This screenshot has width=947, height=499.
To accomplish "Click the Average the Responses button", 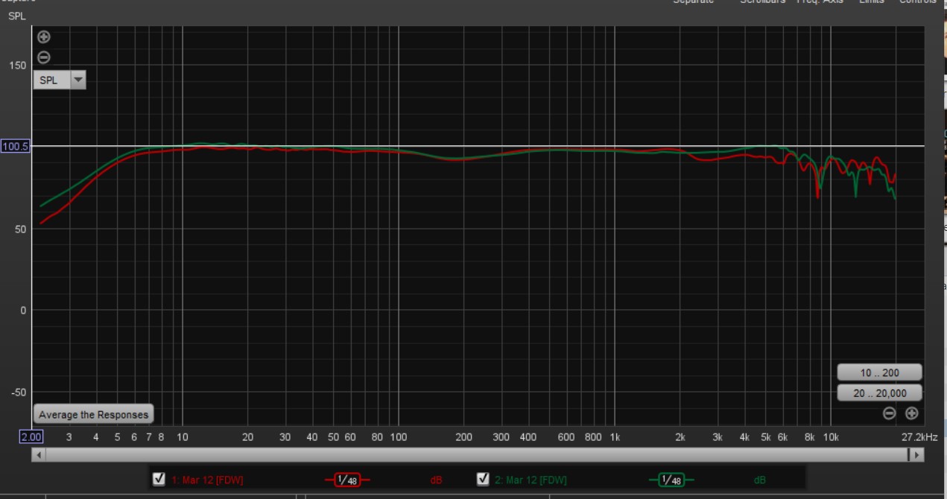I will pos(93,415).
